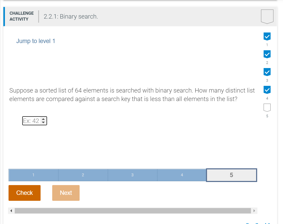
Task: Click the right arrow on the scrollbar
Action: coord(254,211)
